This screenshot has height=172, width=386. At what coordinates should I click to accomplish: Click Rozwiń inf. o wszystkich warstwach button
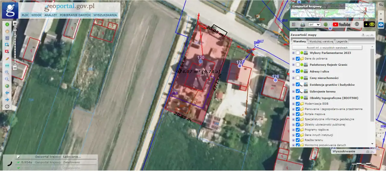tap(327, 48)
